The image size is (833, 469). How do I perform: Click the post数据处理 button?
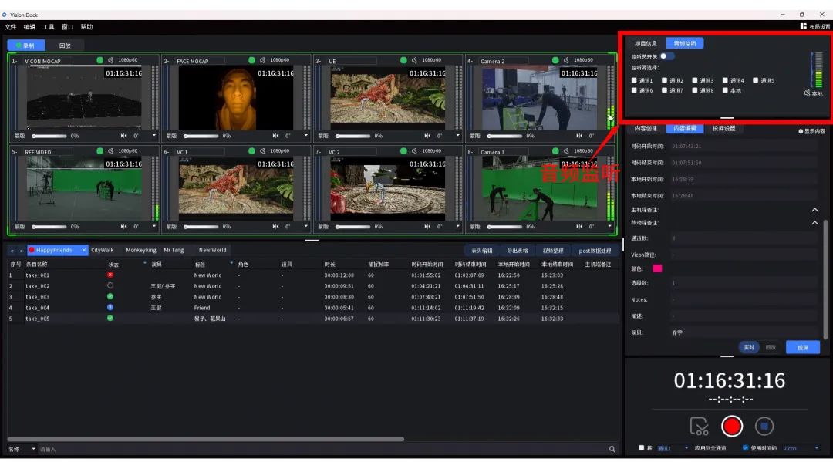point(595,251)
